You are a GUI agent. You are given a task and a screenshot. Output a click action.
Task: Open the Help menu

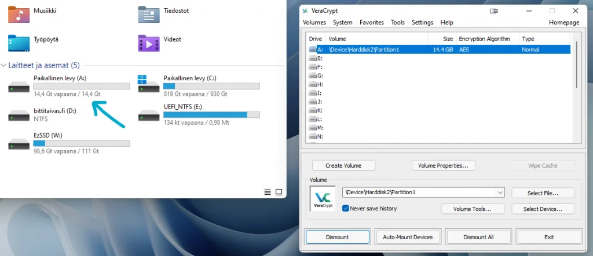click(x=446, y=23)
